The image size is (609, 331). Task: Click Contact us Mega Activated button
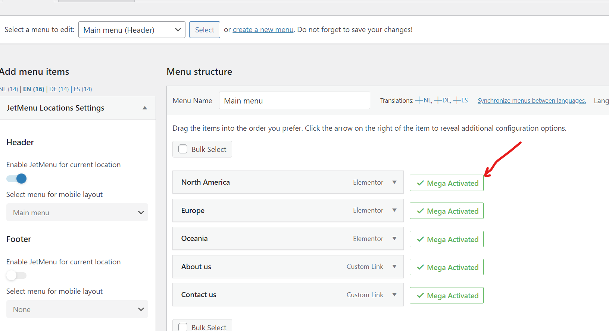click(446, 296)
